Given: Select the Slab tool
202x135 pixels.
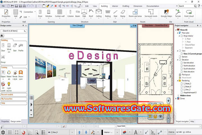Looking at the screenshot, I should point(84,13).
